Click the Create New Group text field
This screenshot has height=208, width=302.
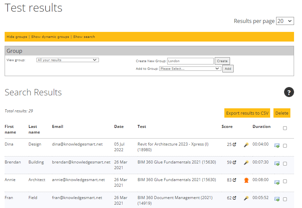[x=190, y=61]
